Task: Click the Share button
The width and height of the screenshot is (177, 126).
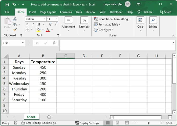Action: tap(165, 12)
